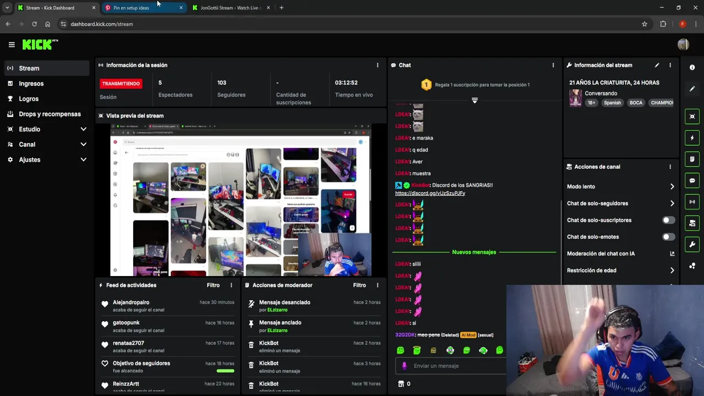This screenshot has height=396, width=704.
Task: Open the user avatar menu in the header
Action: (x=683, y=45)
